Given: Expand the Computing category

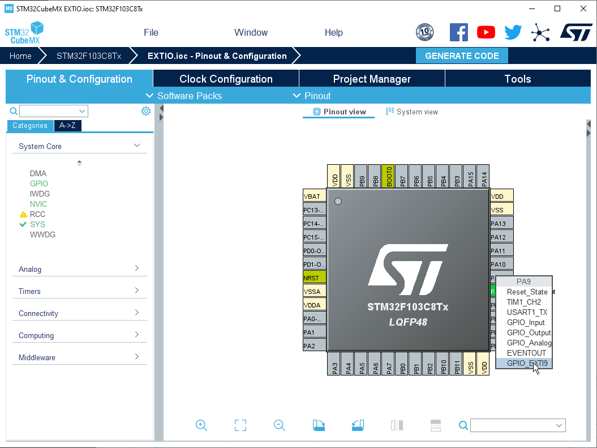Looking at the screenshot, I should pos(137,335).
